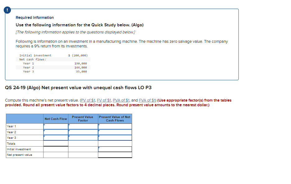The image size is (291, 184).
Task: Open the PV of $1 table link
Action: point(88,100)
